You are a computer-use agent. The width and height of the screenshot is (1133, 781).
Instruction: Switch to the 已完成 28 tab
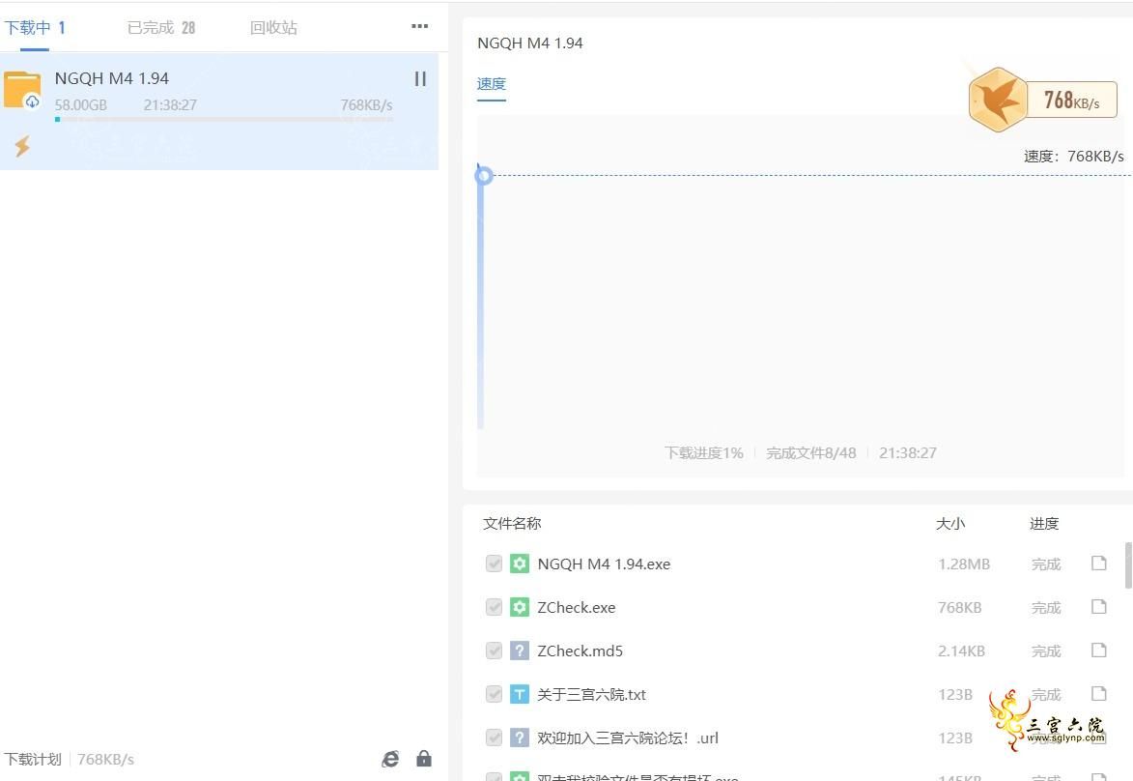[161, 27]
